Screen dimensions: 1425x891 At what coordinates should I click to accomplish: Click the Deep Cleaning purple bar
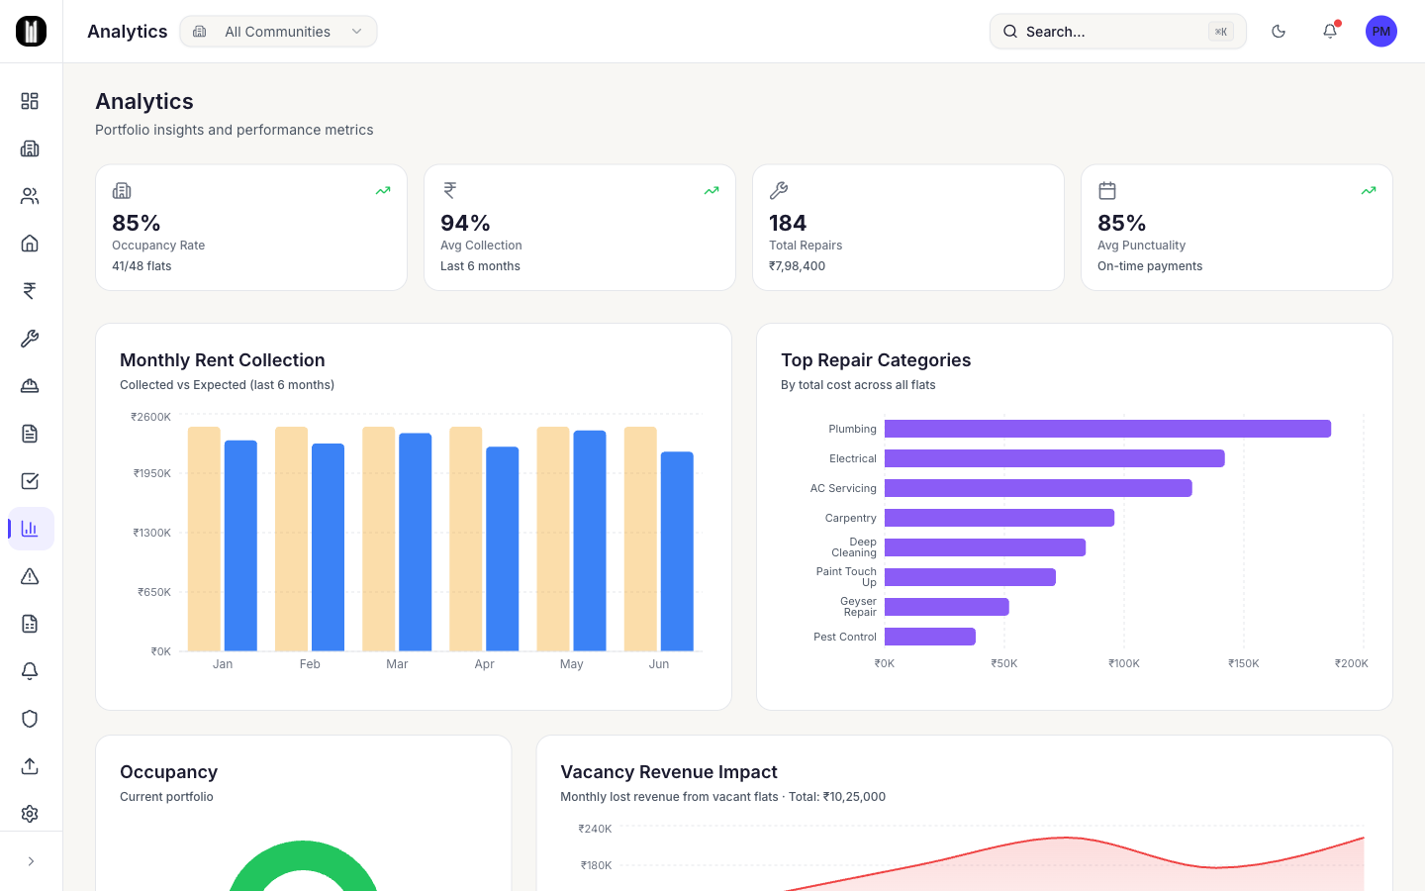(985, 547)
